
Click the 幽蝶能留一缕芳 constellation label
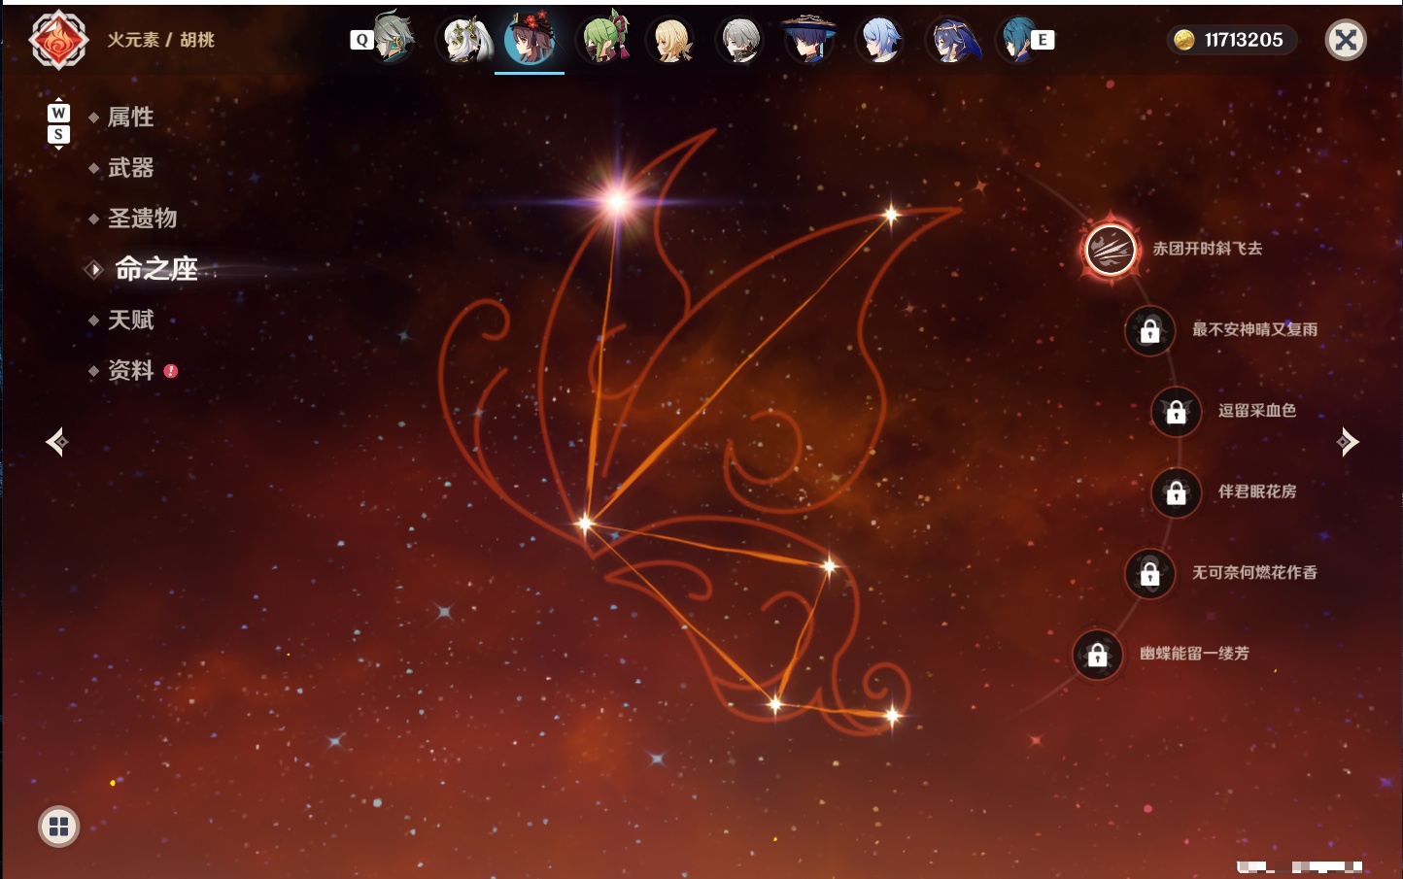click(x=1194, y=654)
